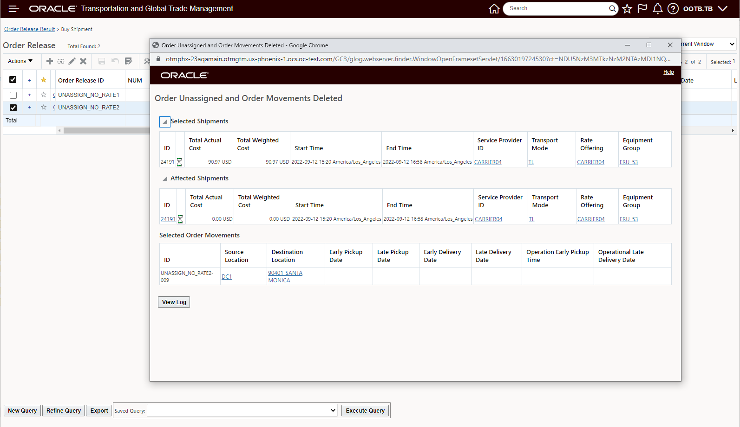The image size is (740, 427).
Task: Select the UNASSIGN_NO_RATE1 order release text
Action: coord(89,95)
